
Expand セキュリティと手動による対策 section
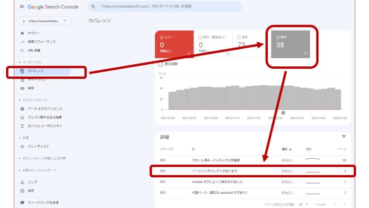(19, 158)
